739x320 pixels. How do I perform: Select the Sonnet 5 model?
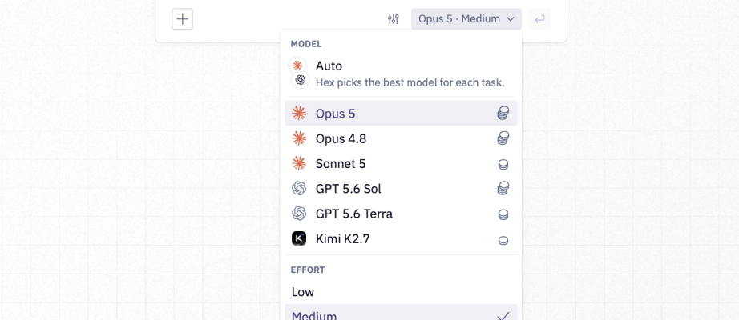point(401,164)
